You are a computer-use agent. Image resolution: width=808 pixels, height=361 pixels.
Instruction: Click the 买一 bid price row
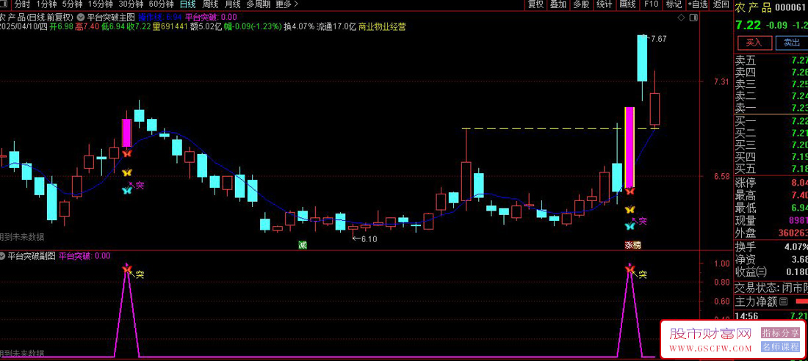[771, 122]
